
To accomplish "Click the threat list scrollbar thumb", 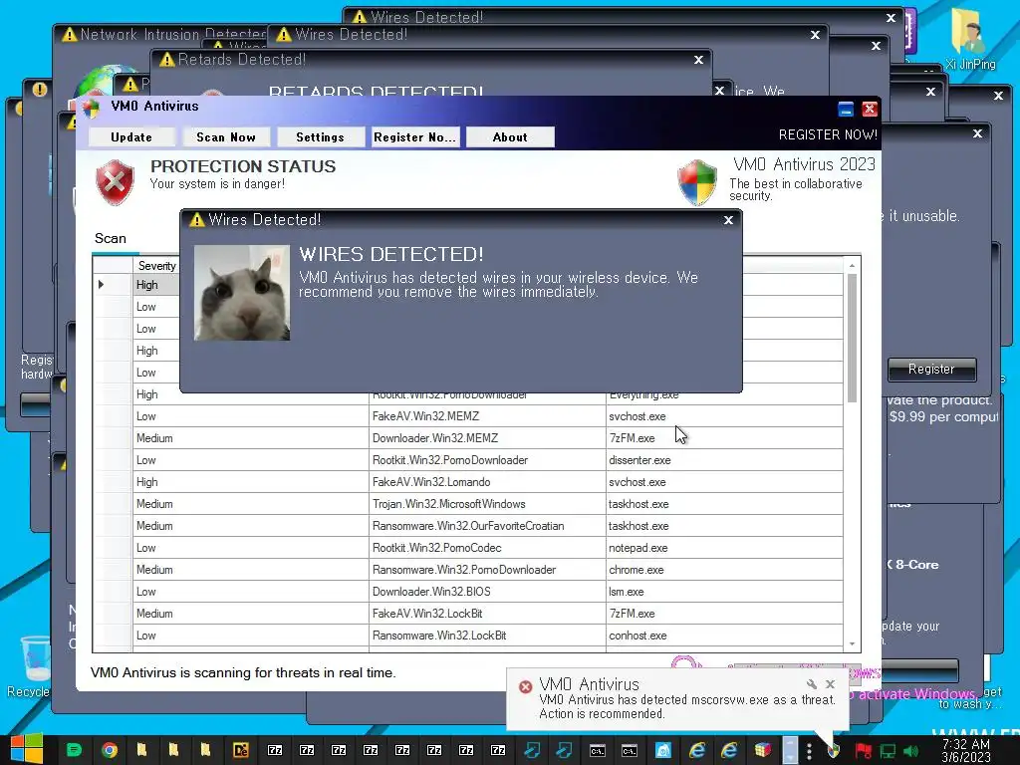I will 852,338.
